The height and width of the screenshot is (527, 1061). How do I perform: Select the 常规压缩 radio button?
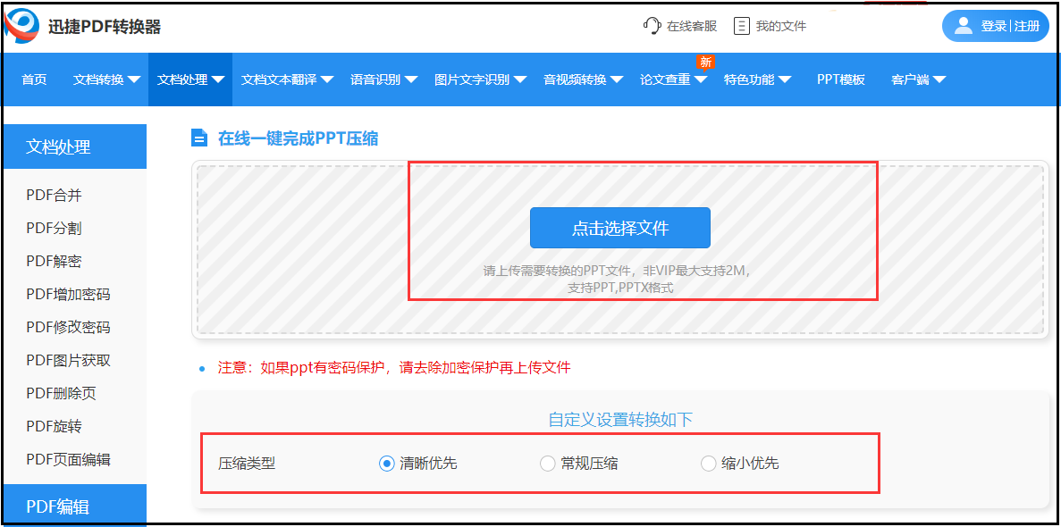(547, 464)
